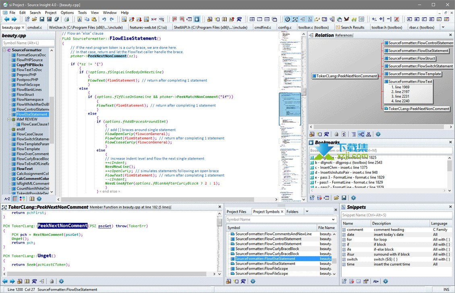Toggle the Snippets S panel icon
The height and width of the screenshot is (293, 455).
pos(310,19)
